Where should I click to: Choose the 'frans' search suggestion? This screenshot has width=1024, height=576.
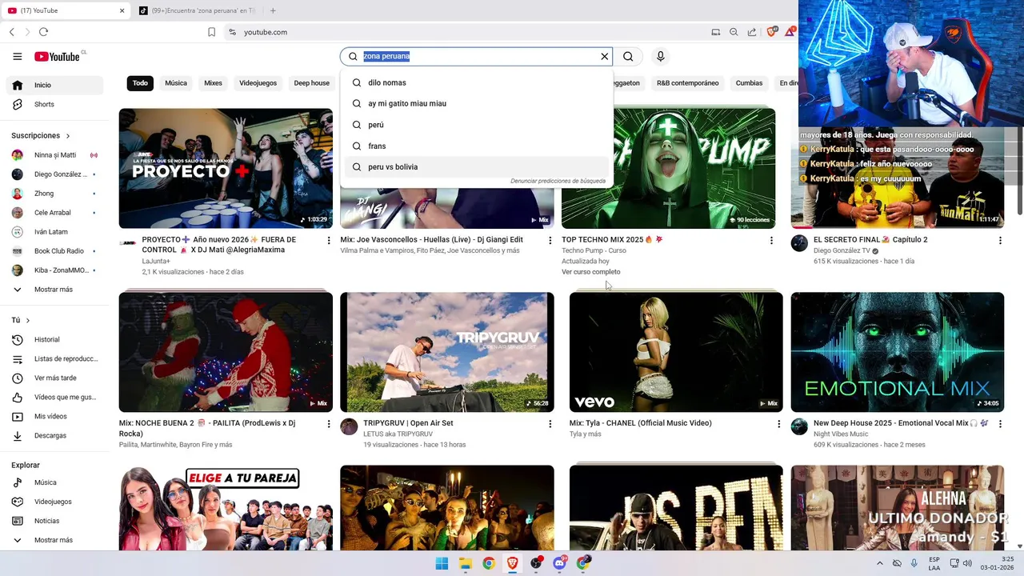tap(477, 146)
